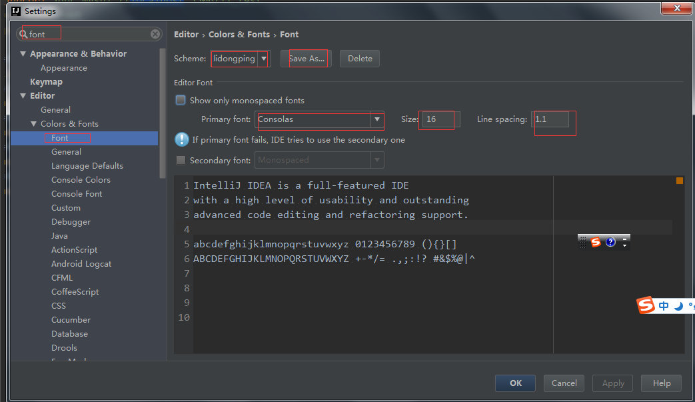This screenshot has height=402, width=695.
Task: Click the Line spacing field
Action: (x=550, y=119)
